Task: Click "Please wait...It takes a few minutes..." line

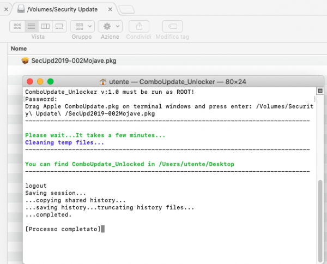Action: [x=95, y=135]
